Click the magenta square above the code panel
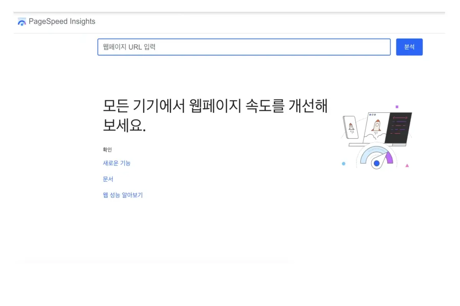The height and width of the screenshot is (306, 460). click(397, 106)
